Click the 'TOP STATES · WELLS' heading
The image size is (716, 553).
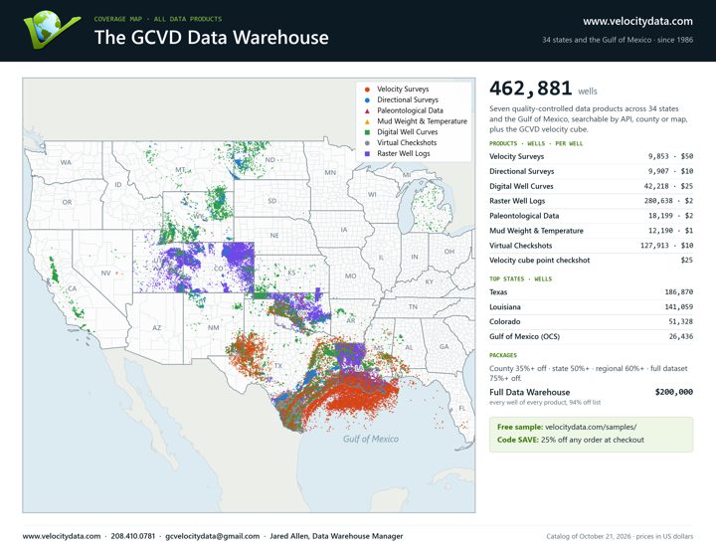520,279
